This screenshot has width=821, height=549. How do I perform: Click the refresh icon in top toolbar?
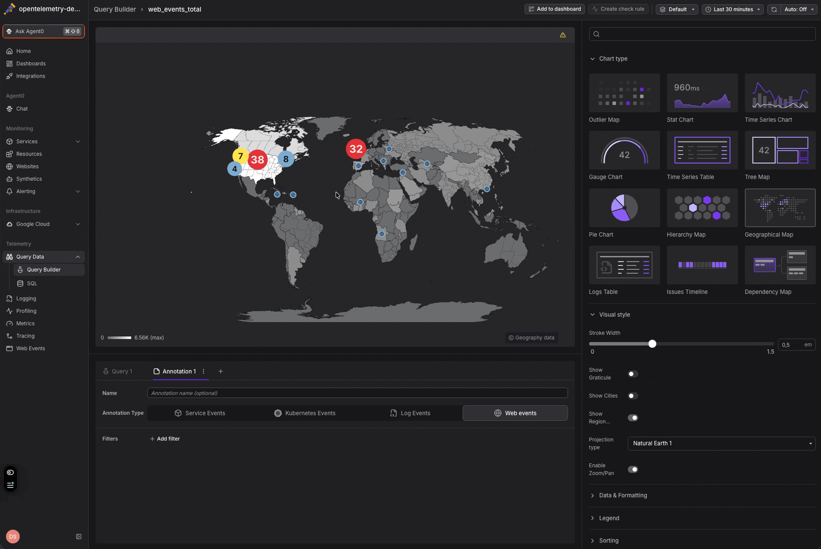(774, 9)
